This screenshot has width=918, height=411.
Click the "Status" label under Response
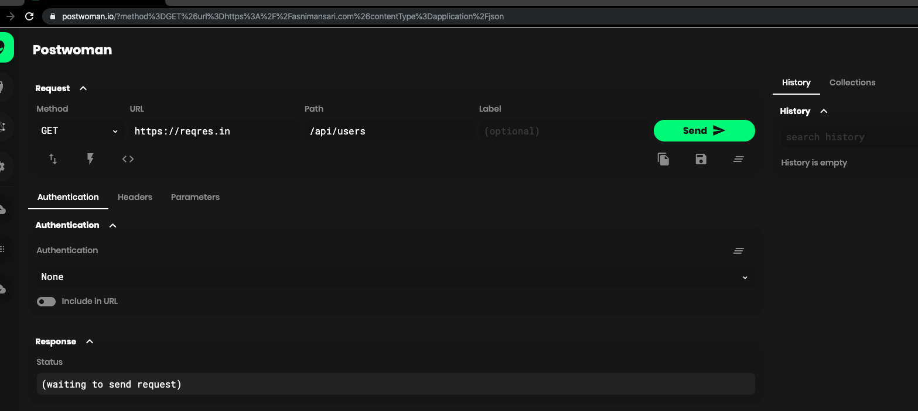(49, 362)
